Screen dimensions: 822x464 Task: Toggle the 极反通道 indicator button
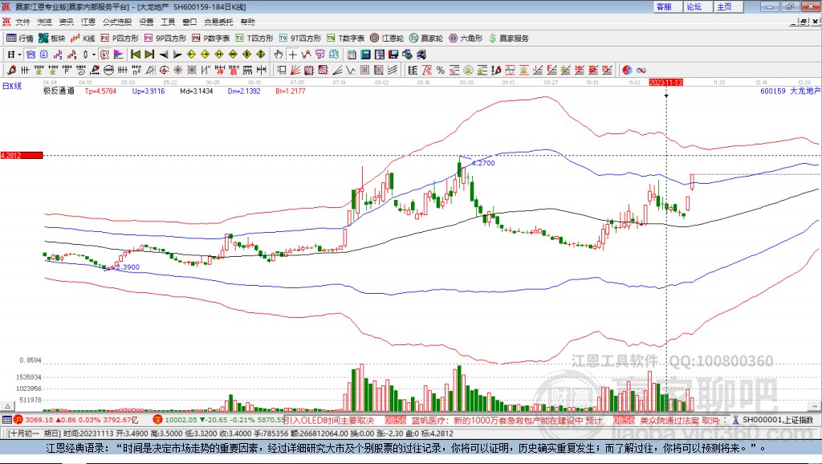[59, 91]
